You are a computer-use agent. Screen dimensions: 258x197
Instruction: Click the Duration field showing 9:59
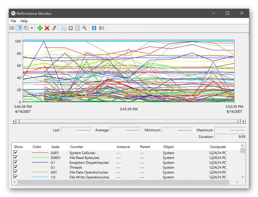point(230,137)
